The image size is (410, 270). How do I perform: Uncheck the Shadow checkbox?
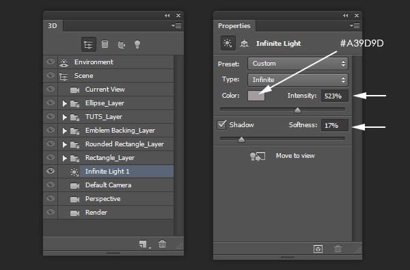coord(221,125)
